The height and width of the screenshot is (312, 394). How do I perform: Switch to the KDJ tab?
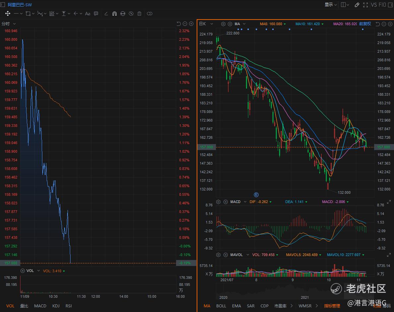click(x=56, y=306)
